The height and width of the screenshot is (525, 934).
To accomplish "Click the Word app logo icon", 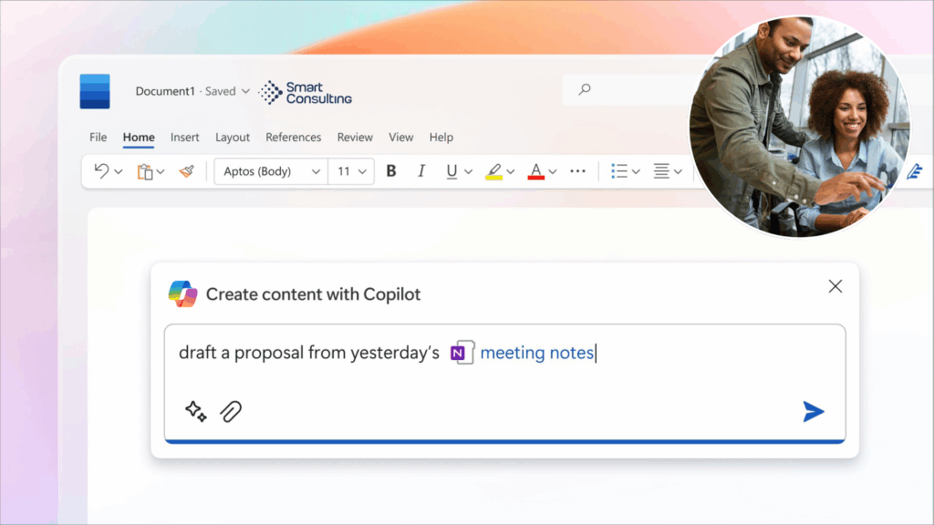I will pos(95,91).
